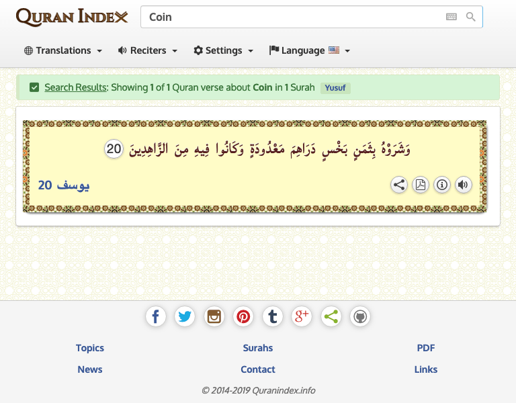516x403 pixels.
Task: Expand the Reciters dropdown
Action: click(148, 50)
